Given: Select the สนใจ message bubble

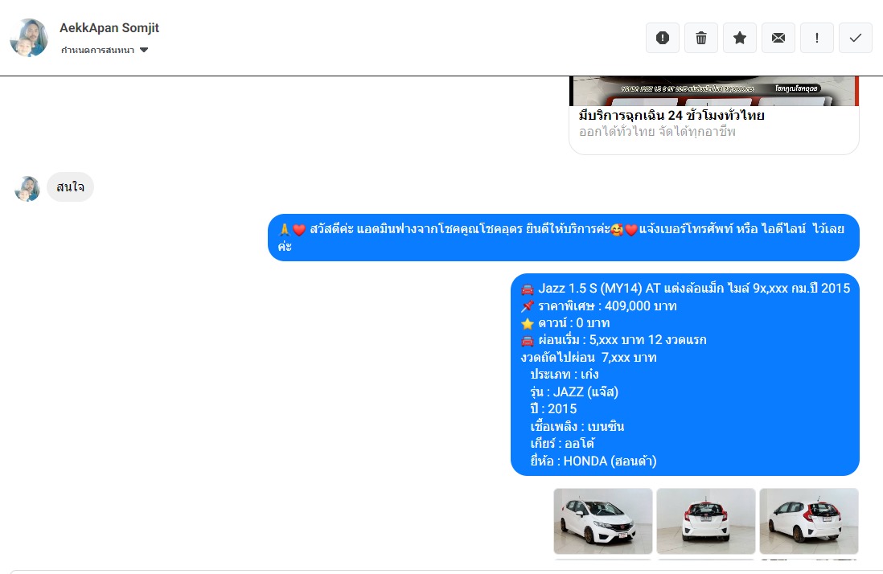Looking at the screenshot, I should coord(71,187).
